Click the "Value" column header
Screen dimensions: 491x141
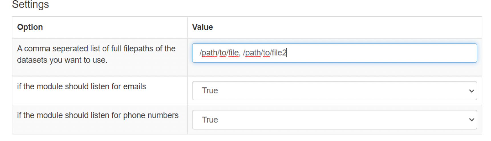click(202, 27)
